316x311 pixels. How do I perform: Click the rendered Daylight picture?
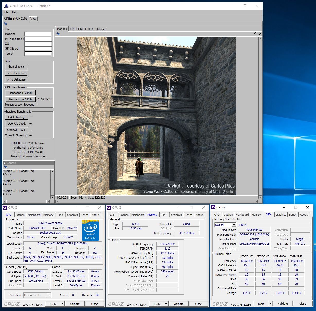coord(156,116)
